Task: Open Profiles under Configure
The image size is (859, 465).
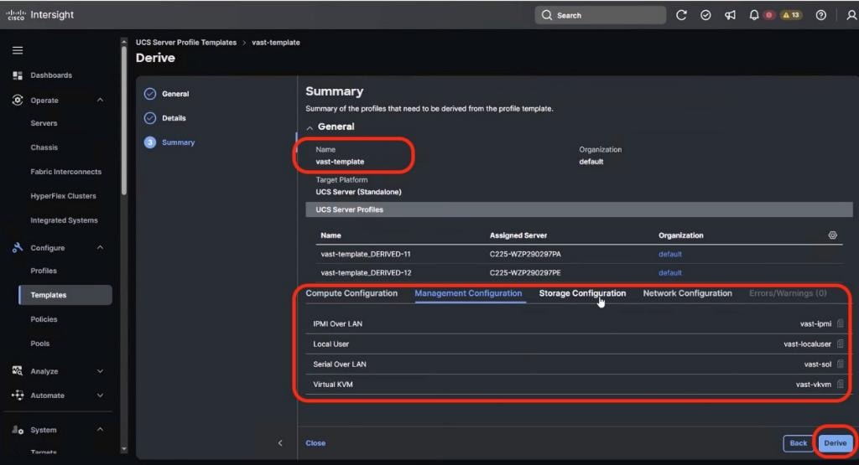Action: coord(44,271)
